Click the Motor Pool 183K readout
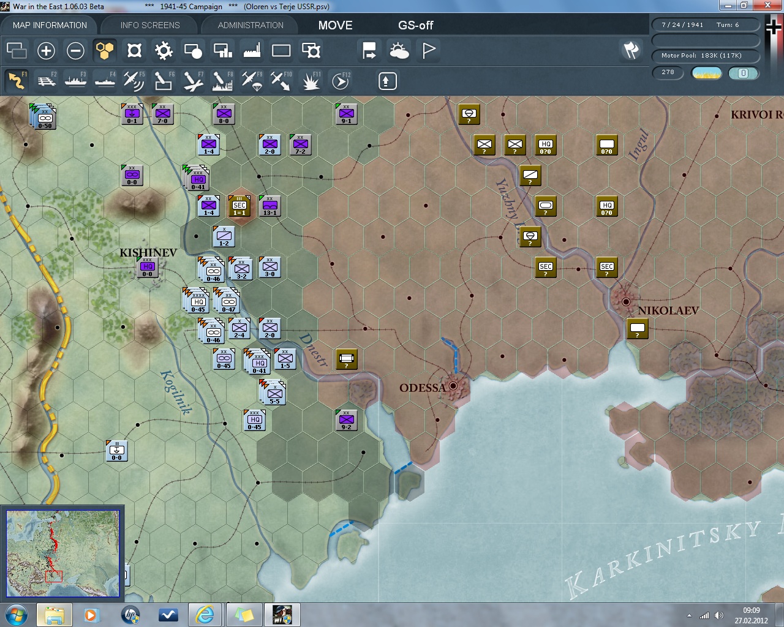This screenshot has height=627, width=784. pyautogui.click(x=706, y=56)
